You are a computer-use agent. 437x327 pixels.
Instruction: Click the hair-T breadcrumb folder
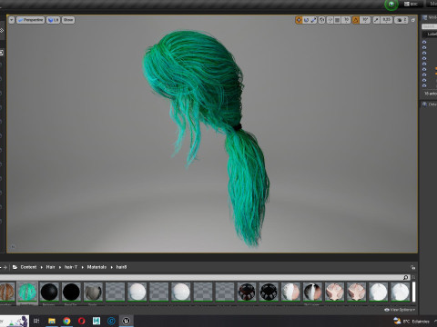click(x=71, y=267)
